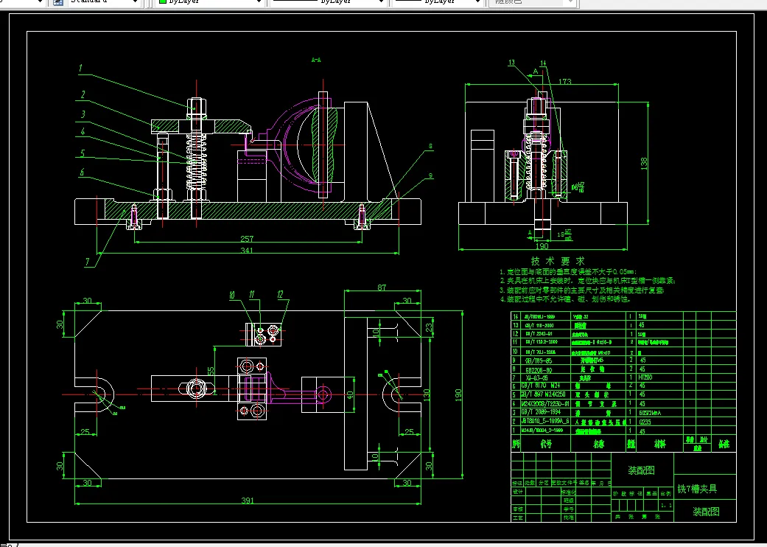Select leader balloon number 11 in plan view
Viewport: 767px width, 547px height.
coord(252,295)
